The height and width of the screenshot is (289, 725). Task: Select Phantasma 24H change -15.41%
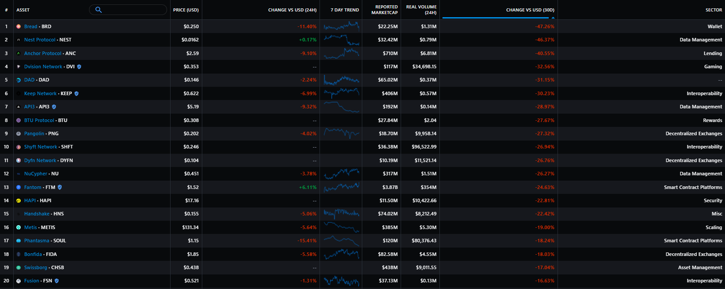[307, 241]
